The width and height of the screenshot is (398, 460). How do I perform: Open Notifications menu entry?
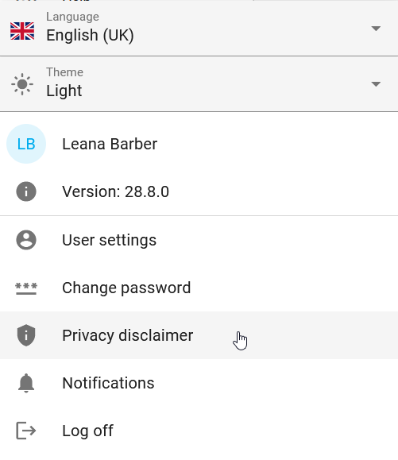point(199,383)
